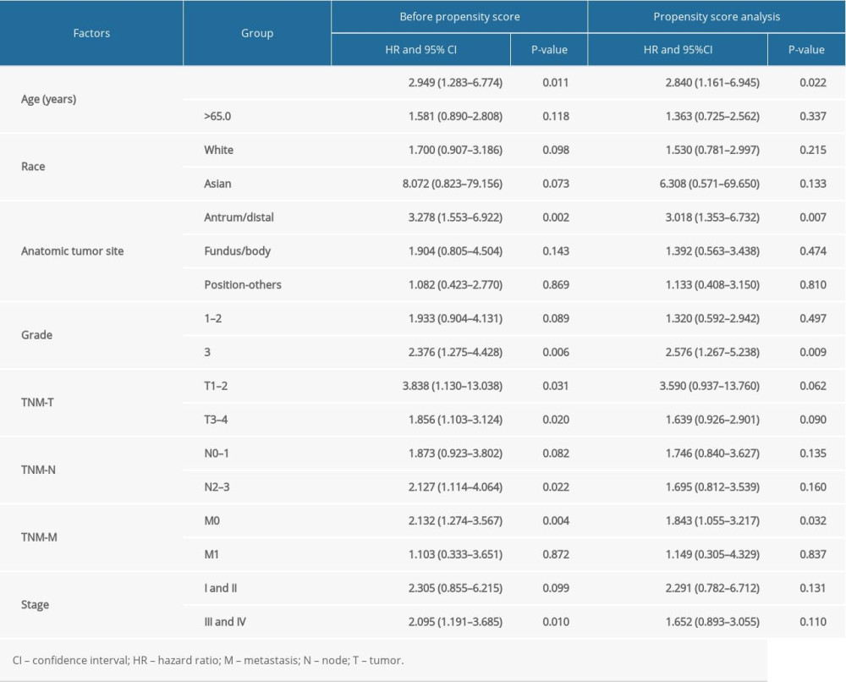Viewport: 846px width, 682px height.
Task: Select the Group column header
Action: (x=256, y=33)
